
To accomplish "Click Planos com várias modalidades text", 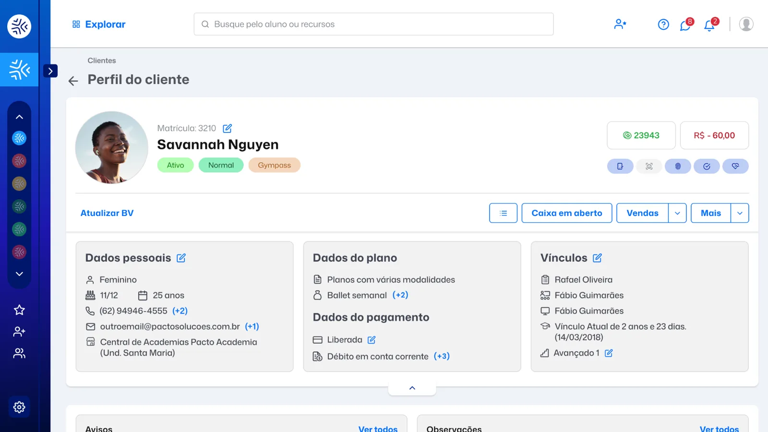I will coord(391,280).
